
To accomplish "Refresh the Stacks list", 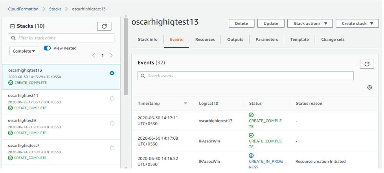I will [104, 26].
